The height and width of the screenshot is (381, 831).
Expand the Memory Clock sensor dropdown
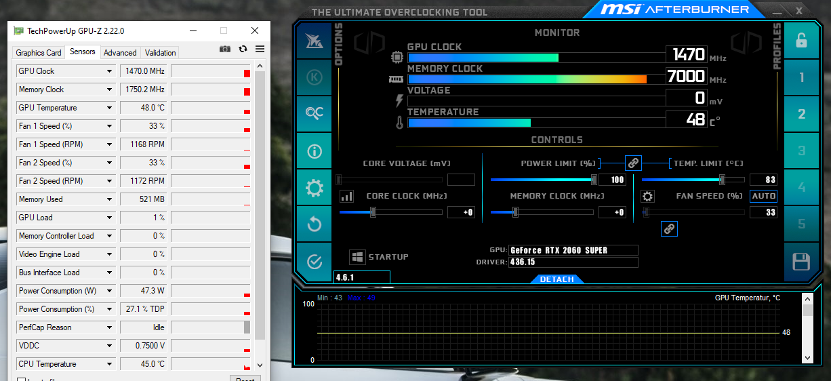(109, 89)
